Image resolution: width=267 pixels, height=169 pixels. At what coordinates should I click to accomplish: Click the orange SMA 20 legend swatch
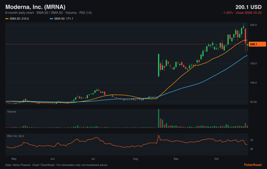(x=7, y=19)
